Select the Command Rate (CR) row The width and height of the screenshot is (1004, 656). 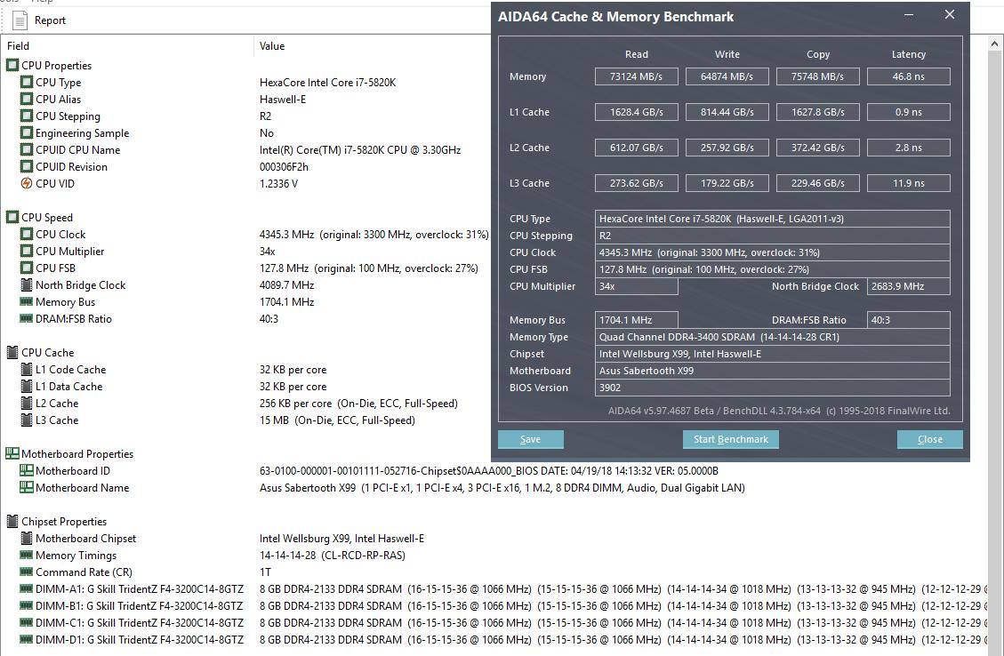145,572
